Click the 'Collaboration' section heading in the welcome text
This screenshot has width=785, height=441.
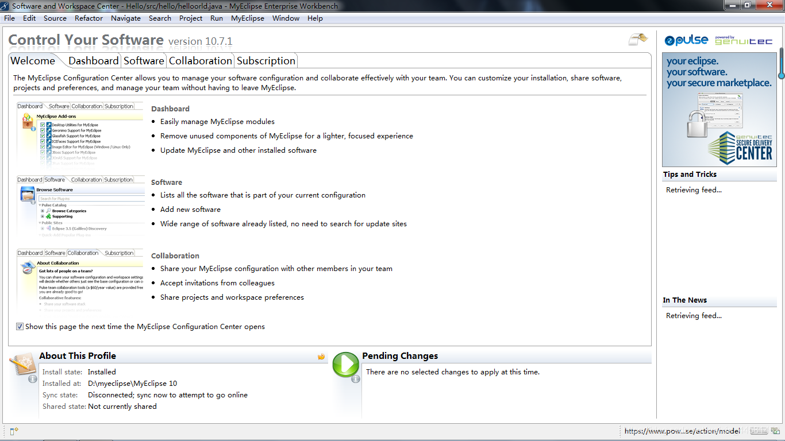(x=175, y=256)
